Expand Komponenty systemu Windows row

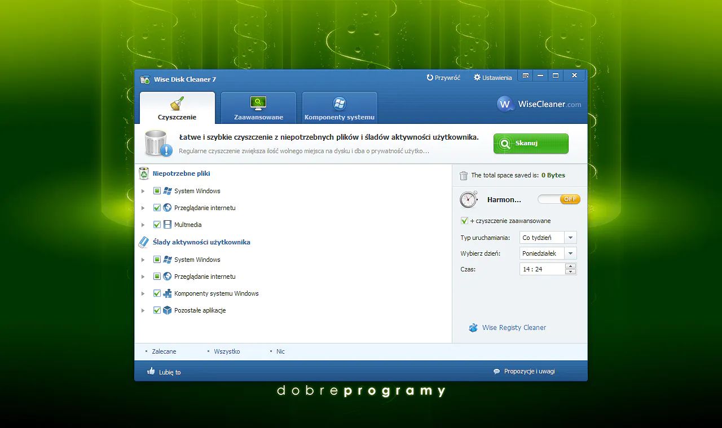143,293
